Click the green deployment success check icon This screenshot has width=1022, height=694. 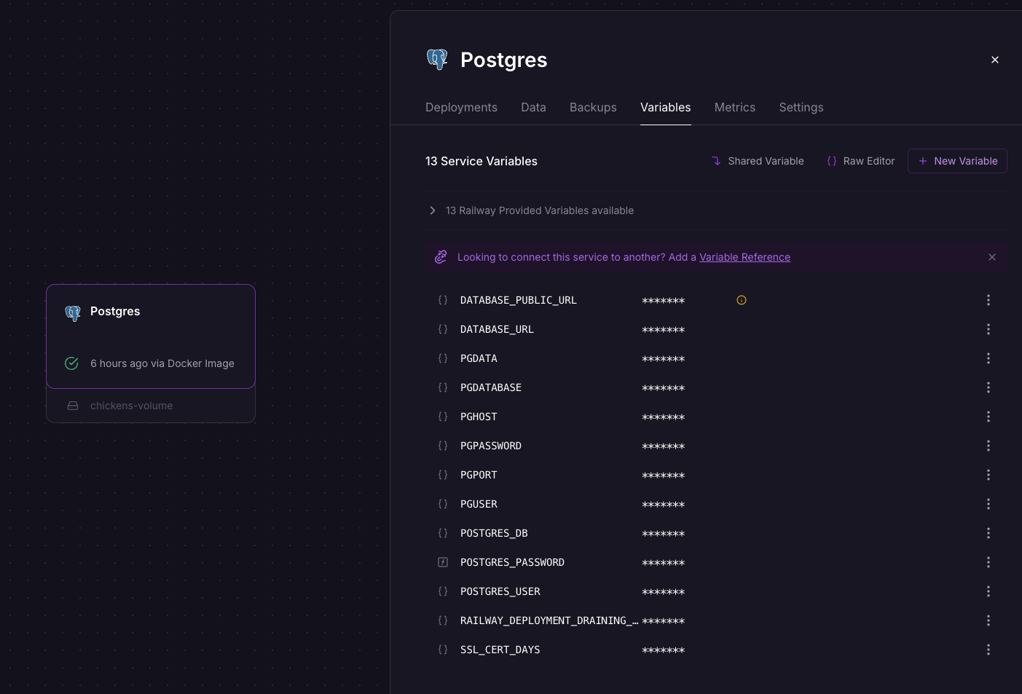71,363
